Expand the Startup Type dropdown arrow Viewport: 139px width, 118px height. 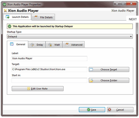(131, 37)
